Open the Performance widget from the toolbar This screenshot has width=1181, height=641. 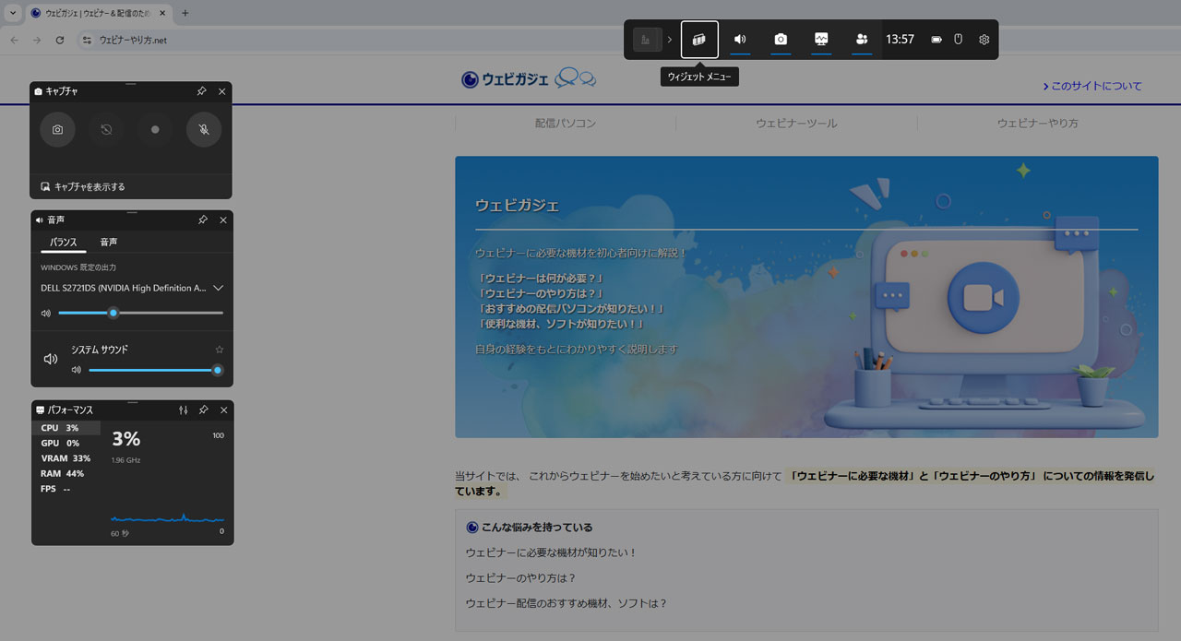822,39
